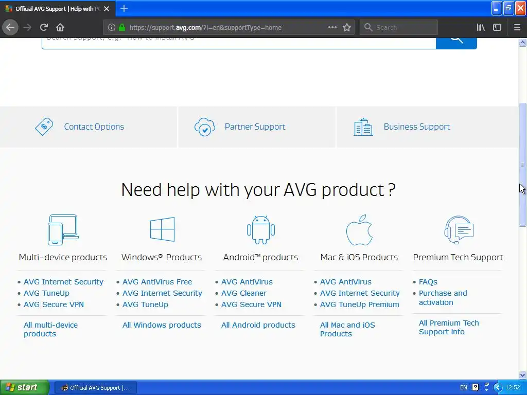Bookmark this page with the star
Screen dimensions: 527x395
[x=347, y=27]
